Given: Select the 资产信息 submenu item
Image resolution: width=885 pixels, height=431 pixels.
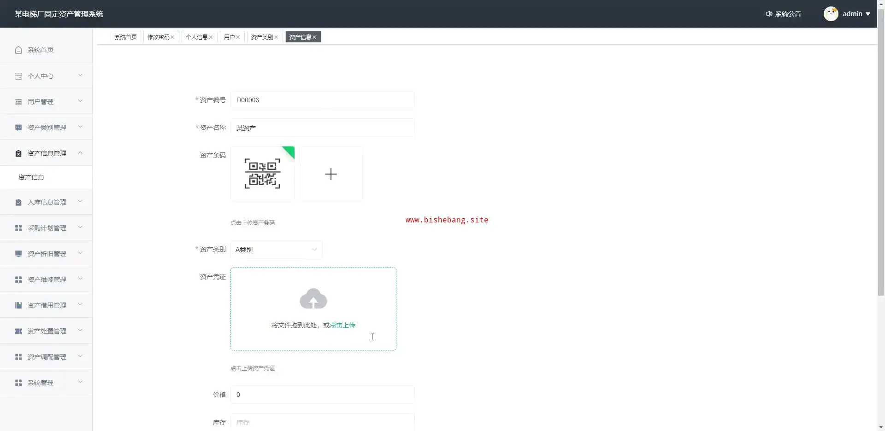Looking at the screenshot, I should [46, 177].
